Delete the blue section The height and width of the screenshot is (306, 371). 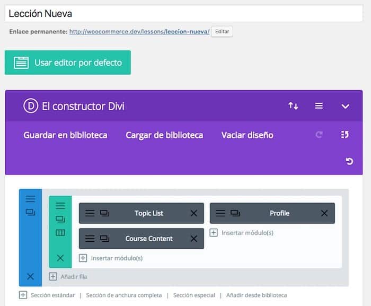[30, 276]
